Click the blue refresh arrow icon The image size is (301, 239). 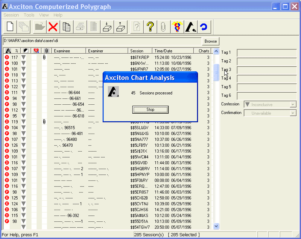coord(204,27)
